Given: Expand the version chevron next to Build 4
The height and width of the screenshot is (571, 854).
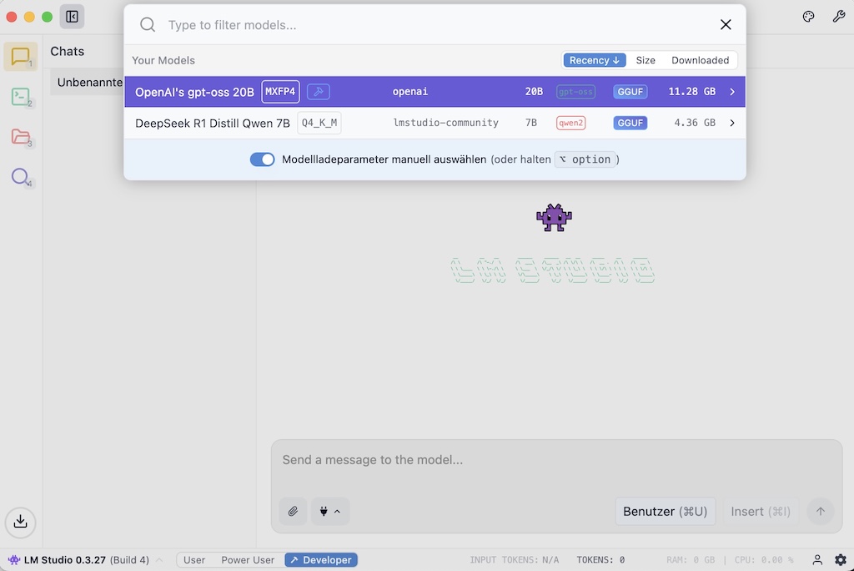Looking at the screenshot, I should tap(159, 560).
